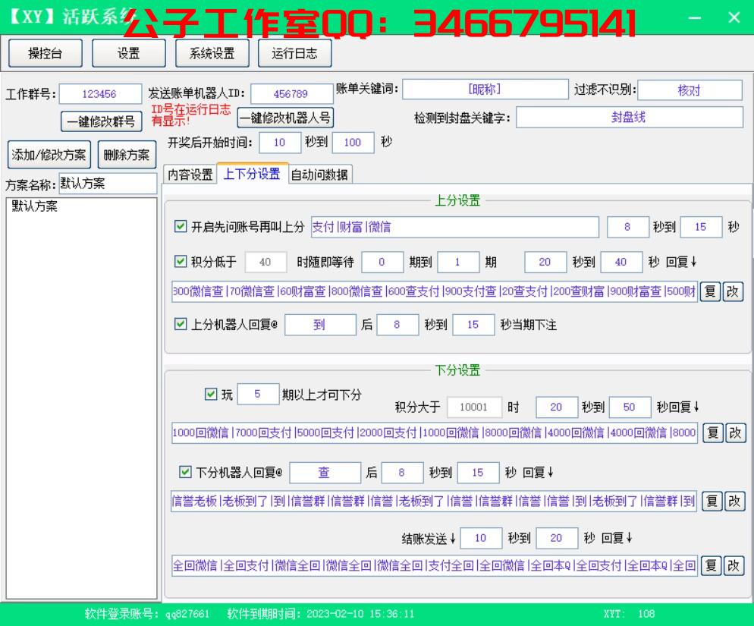Viewport: 754px width, 626px height.
Task: Switch to 上下分设置 tab
Action: (x=252, y=173)
